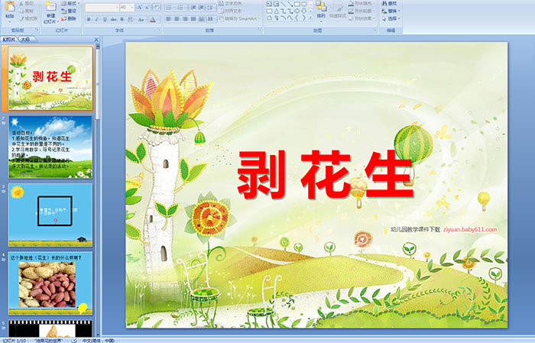This screenshot has height=343, width=535.
Task: Toggle Bold formatting
Action: (x=87, y=19)
